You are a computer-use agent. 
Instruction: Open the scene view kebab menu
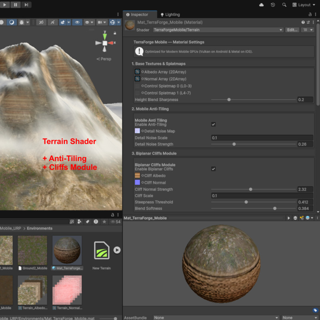[x=118, y=14]
